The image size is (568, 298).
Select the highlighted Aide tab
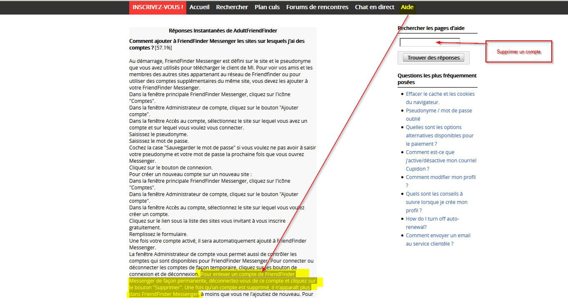[x=407, y=7]
